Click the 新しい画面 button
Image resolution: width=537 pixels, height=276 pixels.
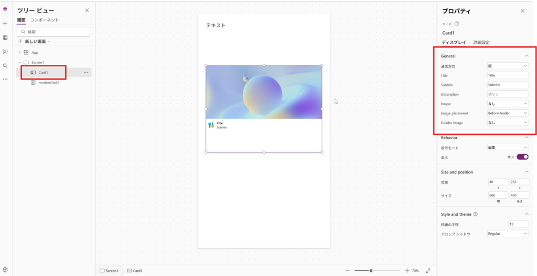click(x=34, y=41)
